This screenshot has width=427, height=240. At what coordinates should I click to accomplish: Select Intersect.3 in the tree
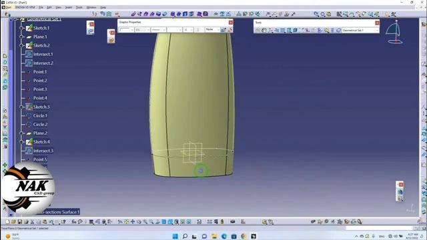[43, 151]
